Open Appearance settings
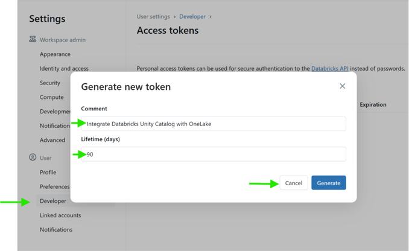This screenshot has height=251, width=409. coord(55,54)
